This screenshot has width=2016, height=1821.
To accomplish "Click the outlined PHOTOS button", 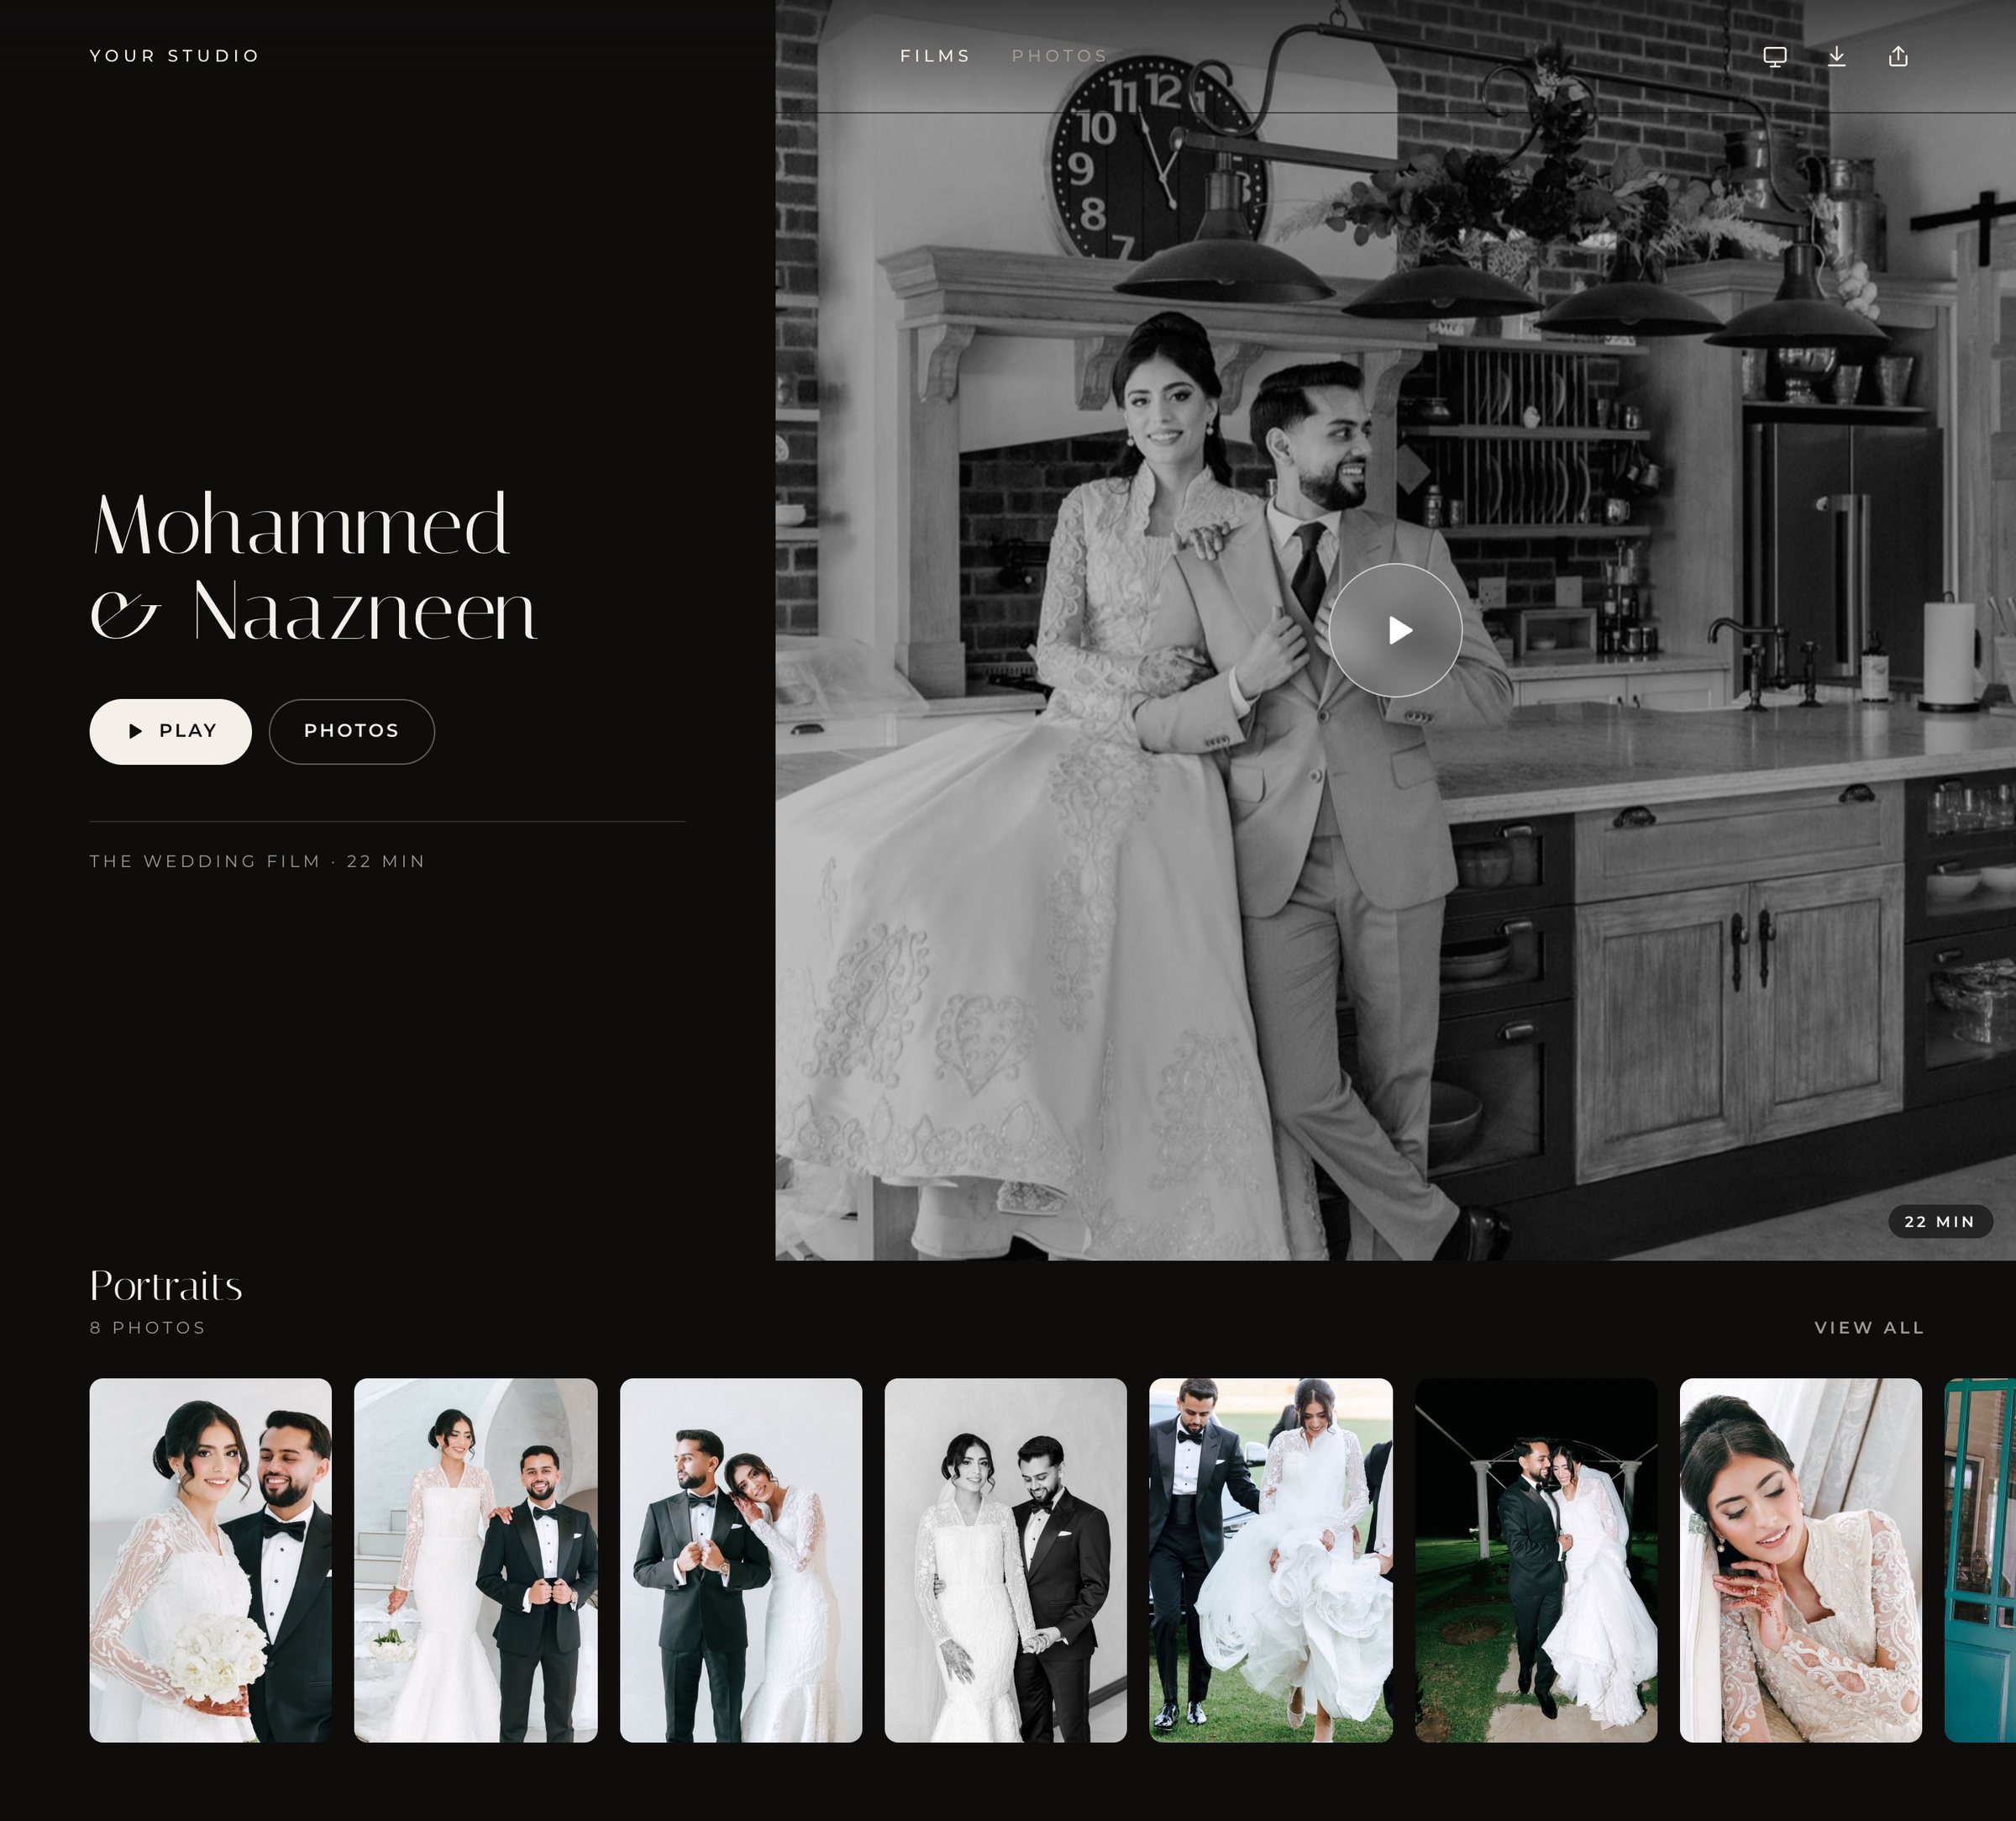I will [351, 731].
